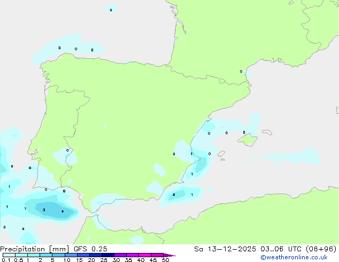The width and height of the screenshot is (339, 262).
Task: Click the '0.1' legend scale value
Action: (6, 260)
